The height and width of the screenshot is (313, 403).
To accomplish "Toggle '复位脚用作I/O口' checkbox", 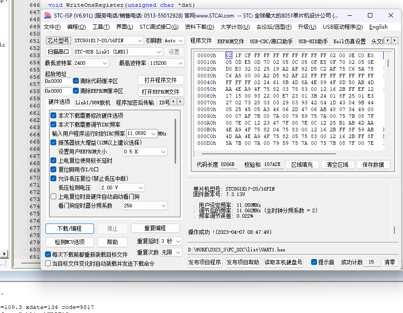I will click(54, 170).
